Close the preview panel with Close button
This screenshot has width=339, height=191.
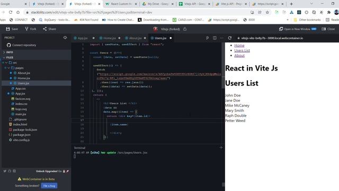(328, 29)
